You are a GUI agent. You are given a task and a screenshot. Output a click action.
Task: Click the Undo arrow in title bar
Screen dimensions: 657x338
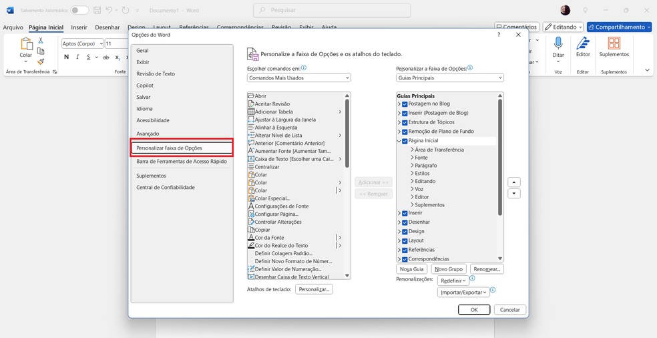(x=109, y=10)
